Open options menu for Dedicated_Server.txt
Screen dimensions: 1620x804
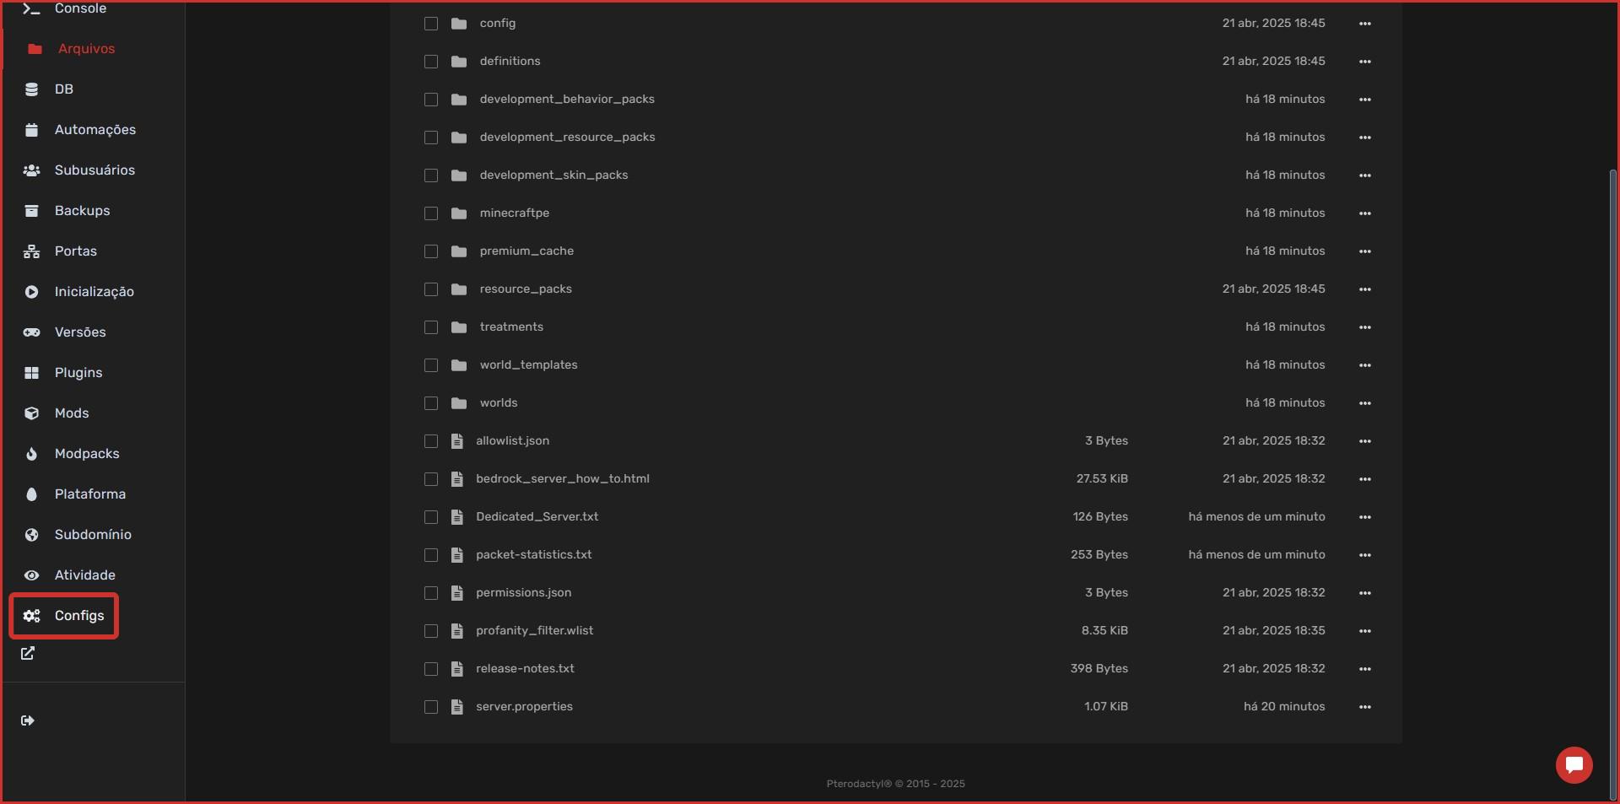coord(1365,517)
